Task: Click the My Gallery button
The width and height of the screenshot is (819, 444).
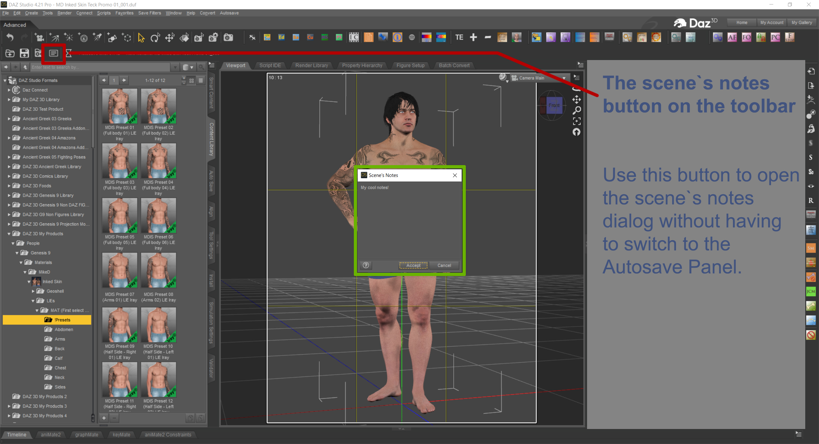Action: [x=802, y=23]
